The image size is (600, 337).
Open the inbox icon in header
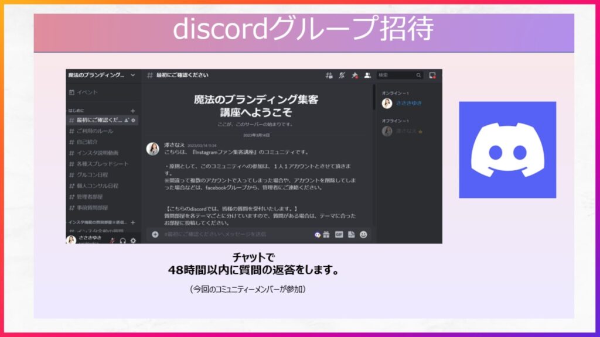[x=432, y=75]
